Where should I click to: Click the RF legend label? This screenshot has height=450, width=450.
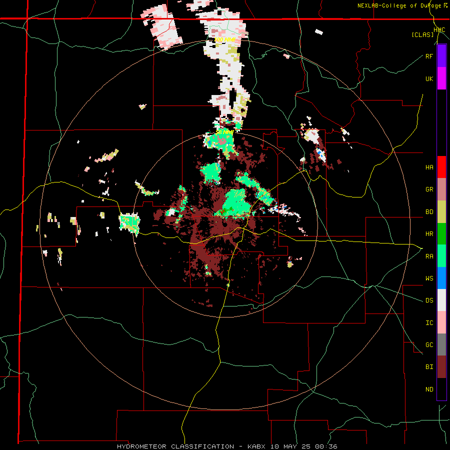pyautogui.click(x=429, y=56)
